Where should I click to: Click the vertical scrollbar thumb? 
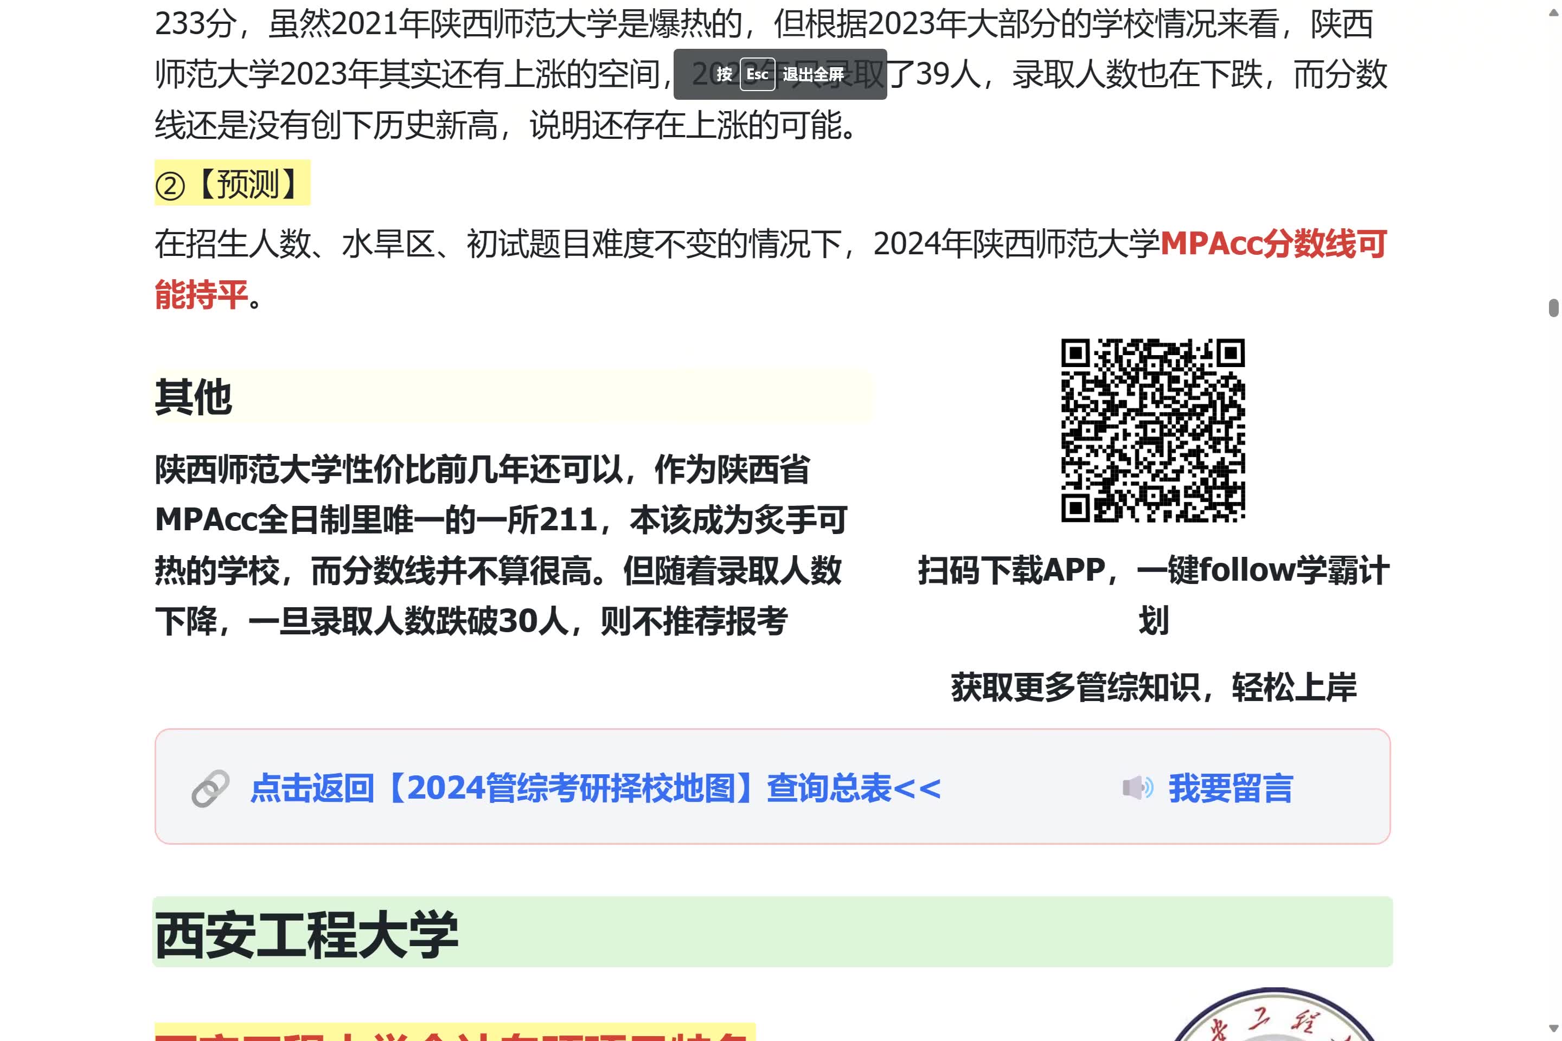pos(1554,308)
